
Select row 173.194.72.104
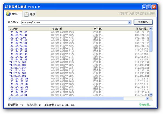[x=79, y=43]
